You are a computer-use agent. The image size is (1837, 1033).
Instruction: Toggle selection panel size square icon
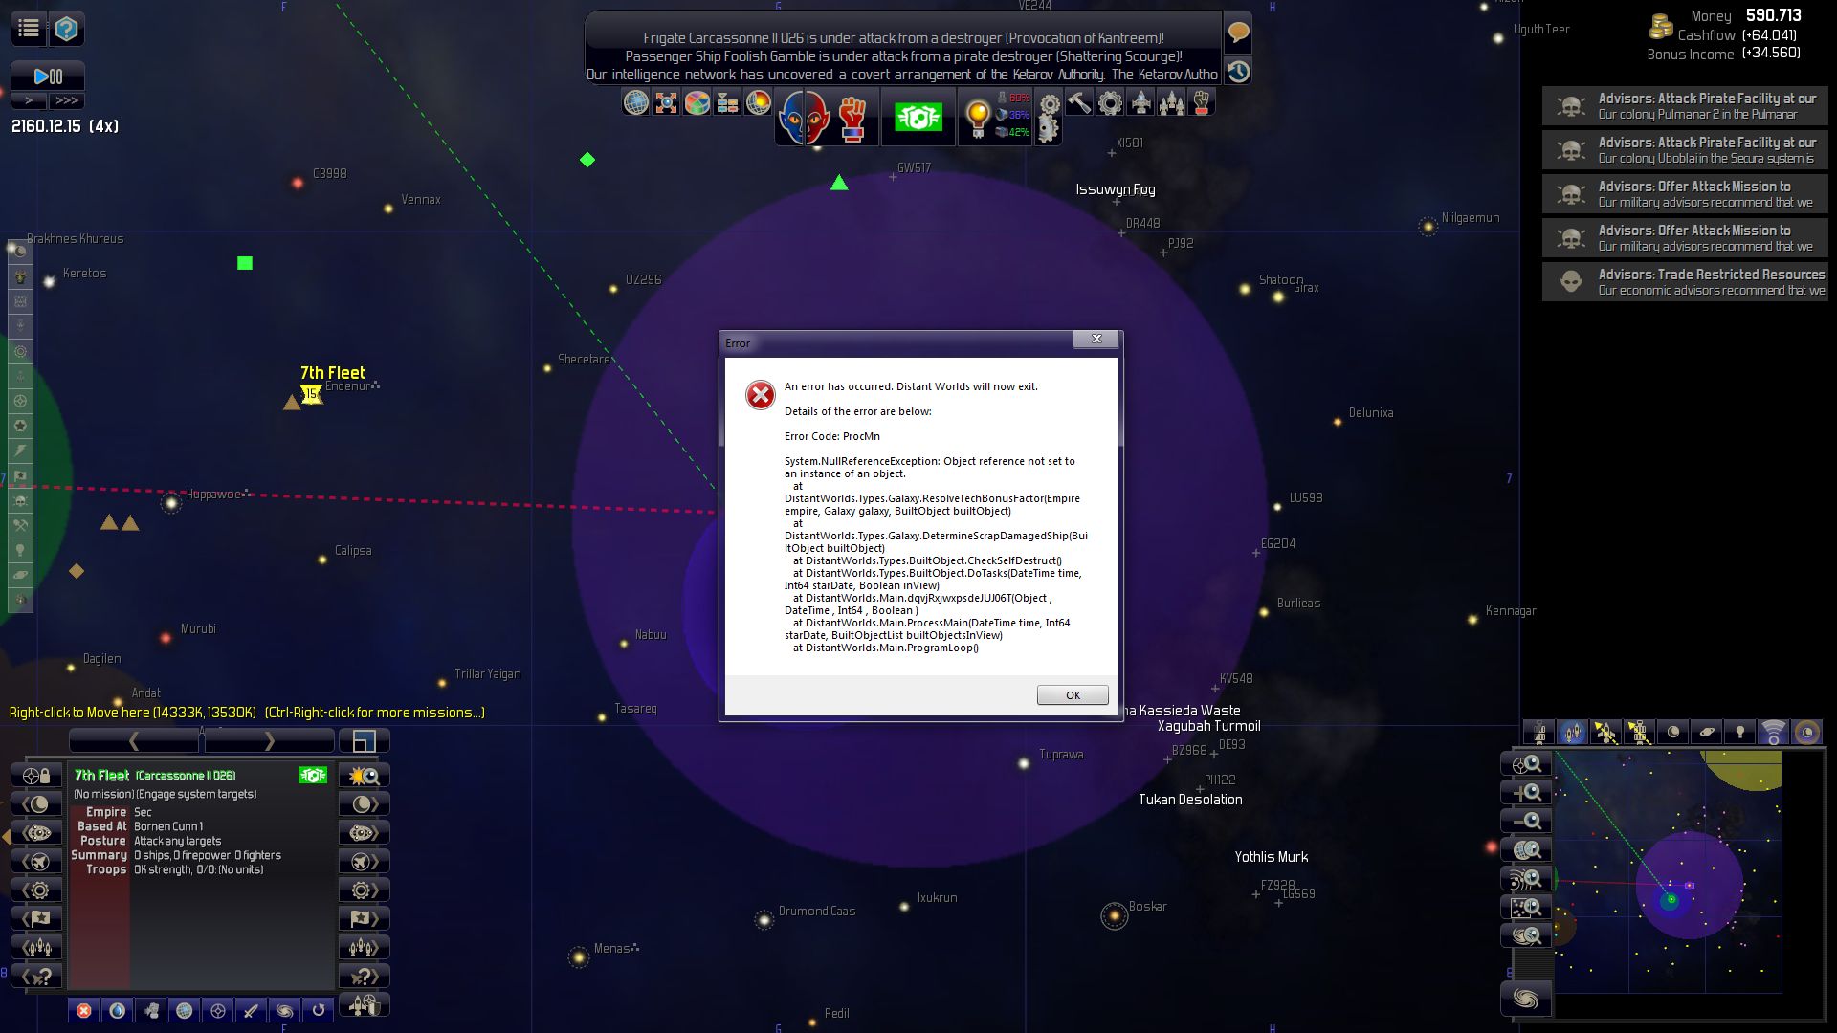click(x=364, y=741)
